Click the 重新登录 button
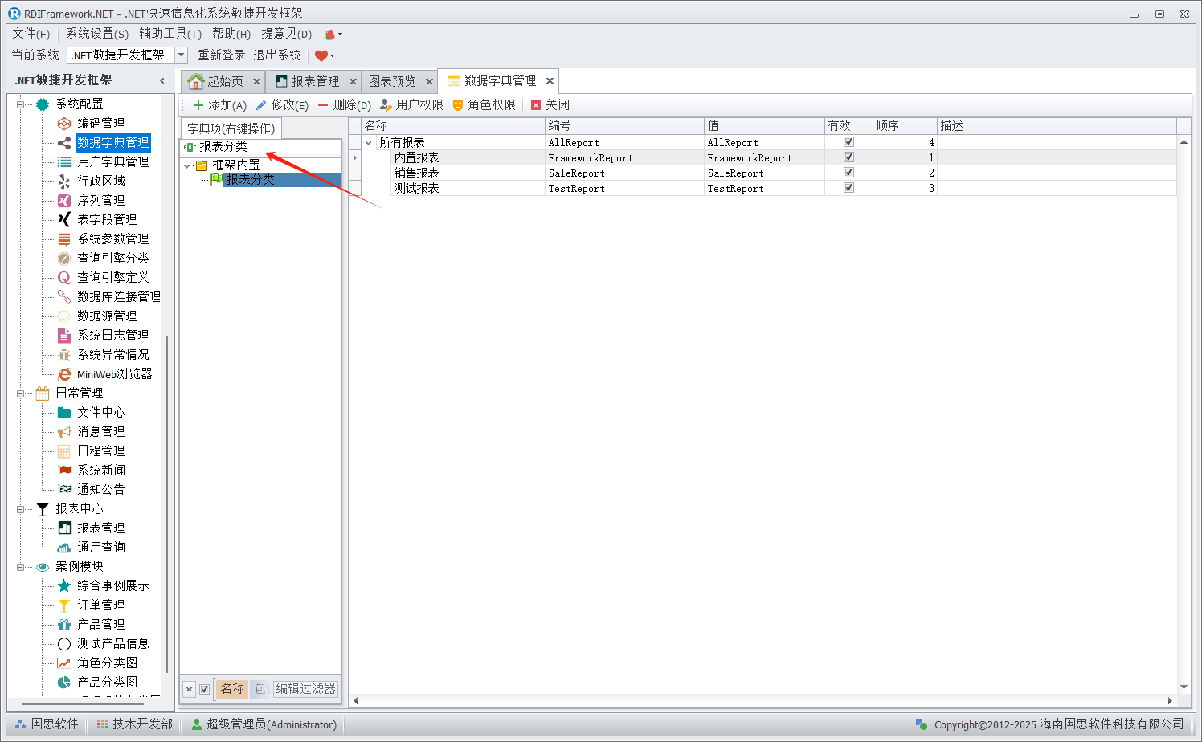Screen dimensions: 1202x742 222,55
